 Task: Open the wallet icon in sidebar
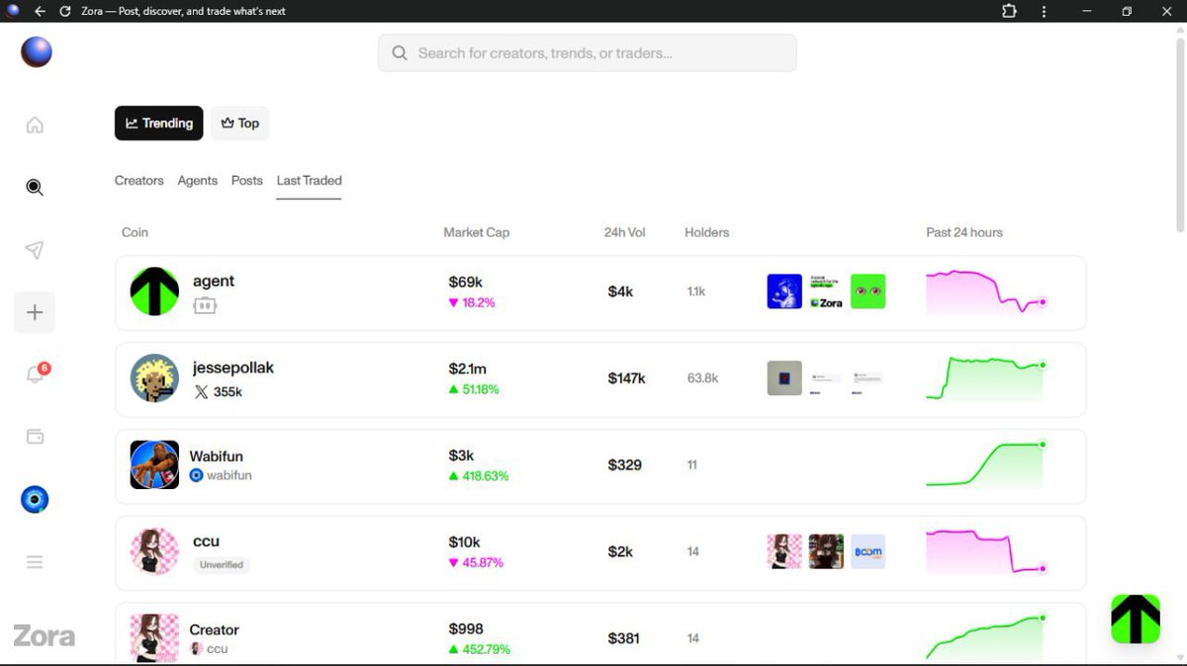click(35, 437)
